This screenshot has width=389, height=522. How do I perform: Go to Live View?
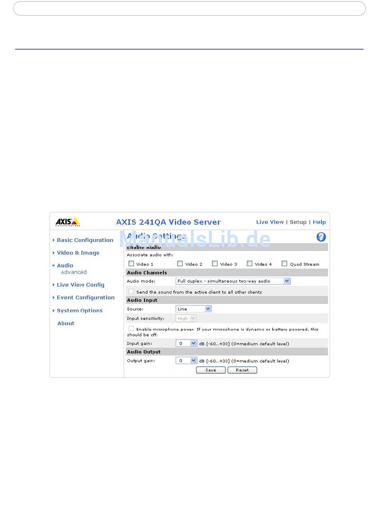[270, 222]
